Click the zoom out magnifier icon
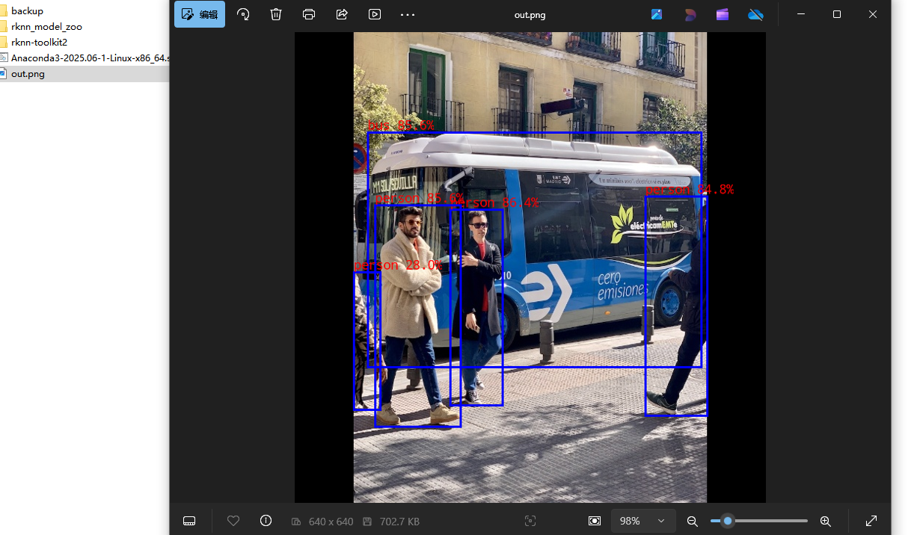 [693, 521]
